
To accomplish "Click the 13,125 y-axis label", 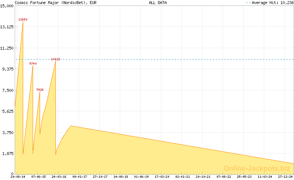I will click(7, 27).
